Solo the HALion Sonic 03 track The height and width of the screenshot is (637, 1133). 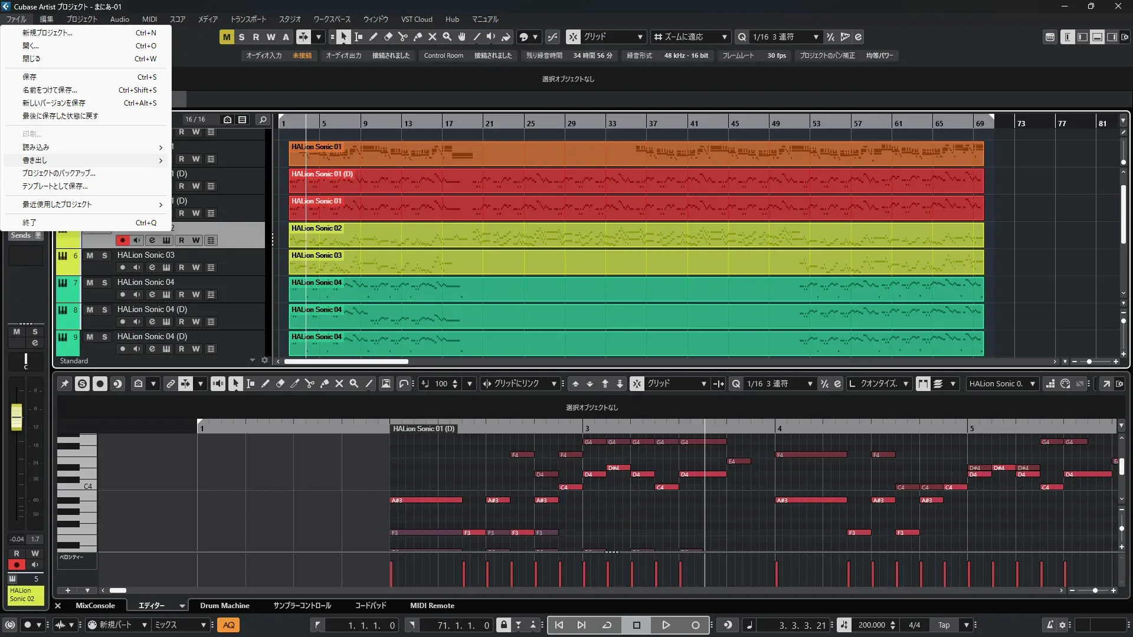[104, 255]
